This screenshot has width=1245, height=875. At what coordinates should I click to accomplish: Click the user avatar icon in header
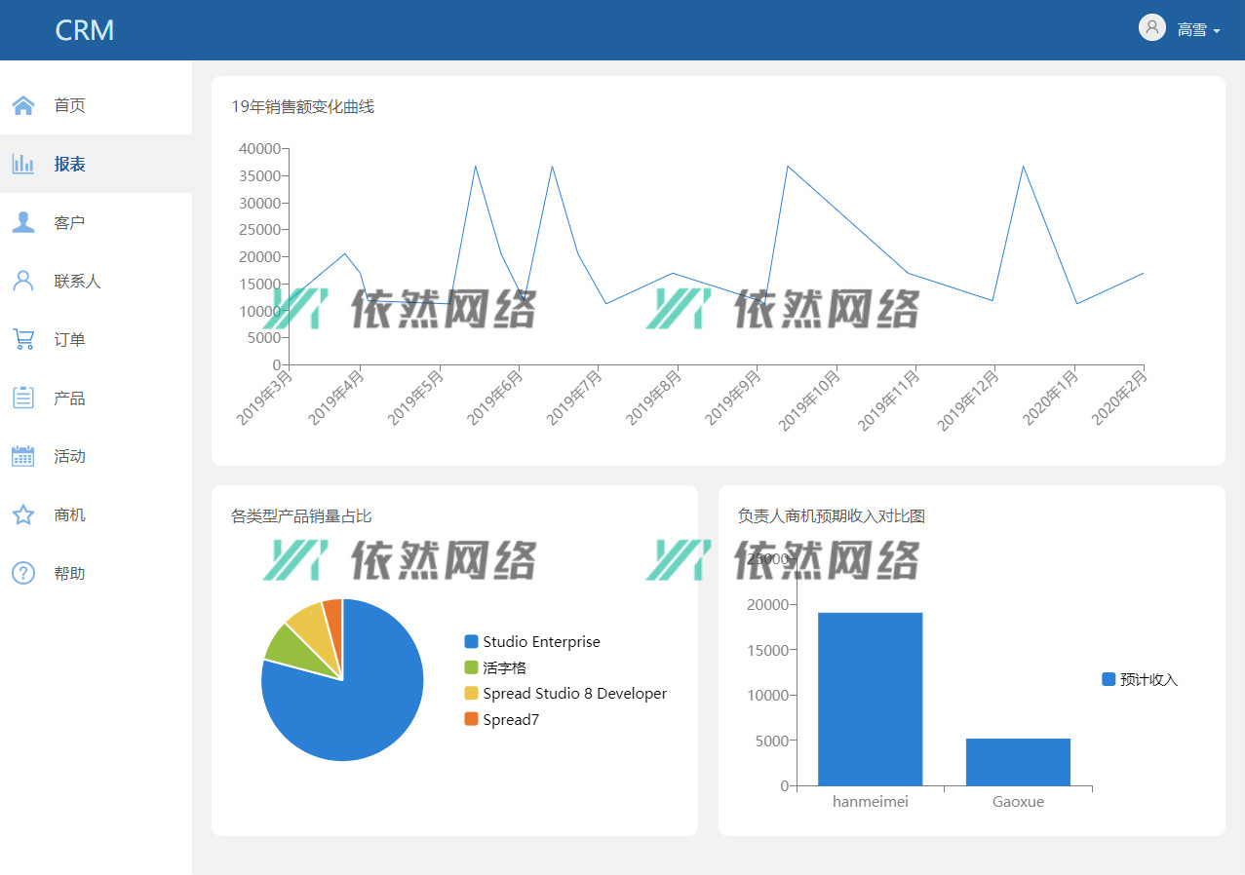[x=1151, y=28]
